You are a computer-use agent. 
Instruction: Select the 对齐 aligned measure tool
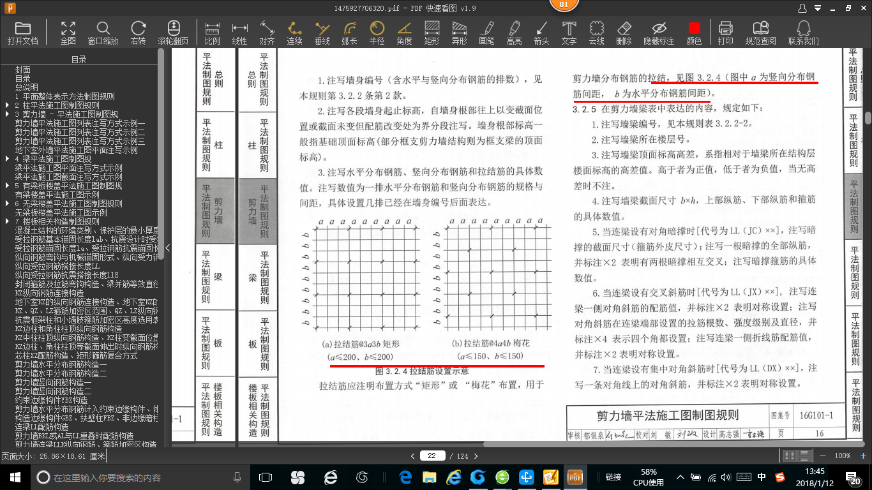click(267, 33)
